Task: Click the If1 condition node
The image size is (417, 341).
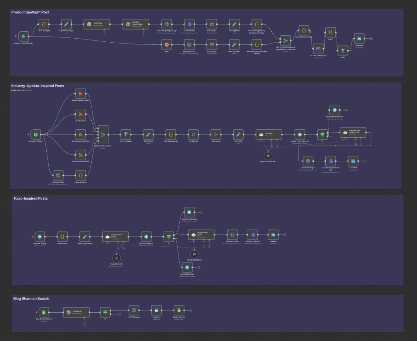Action: click(323, 135)
